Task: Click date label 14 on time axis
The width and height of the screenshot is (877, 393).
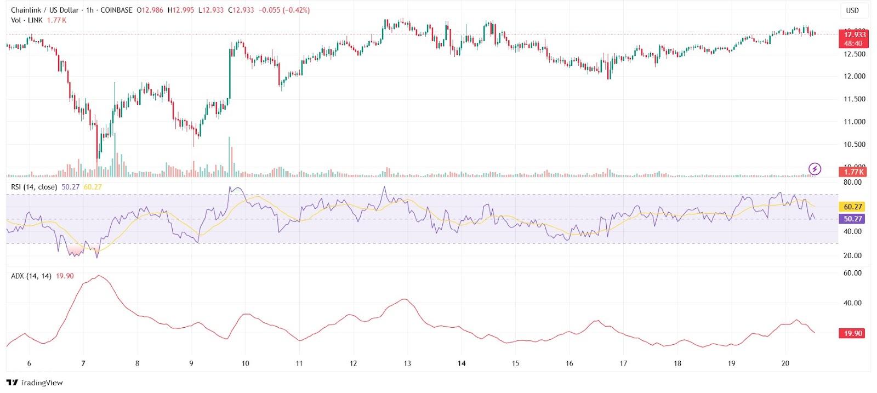Action: coord(462,363)
